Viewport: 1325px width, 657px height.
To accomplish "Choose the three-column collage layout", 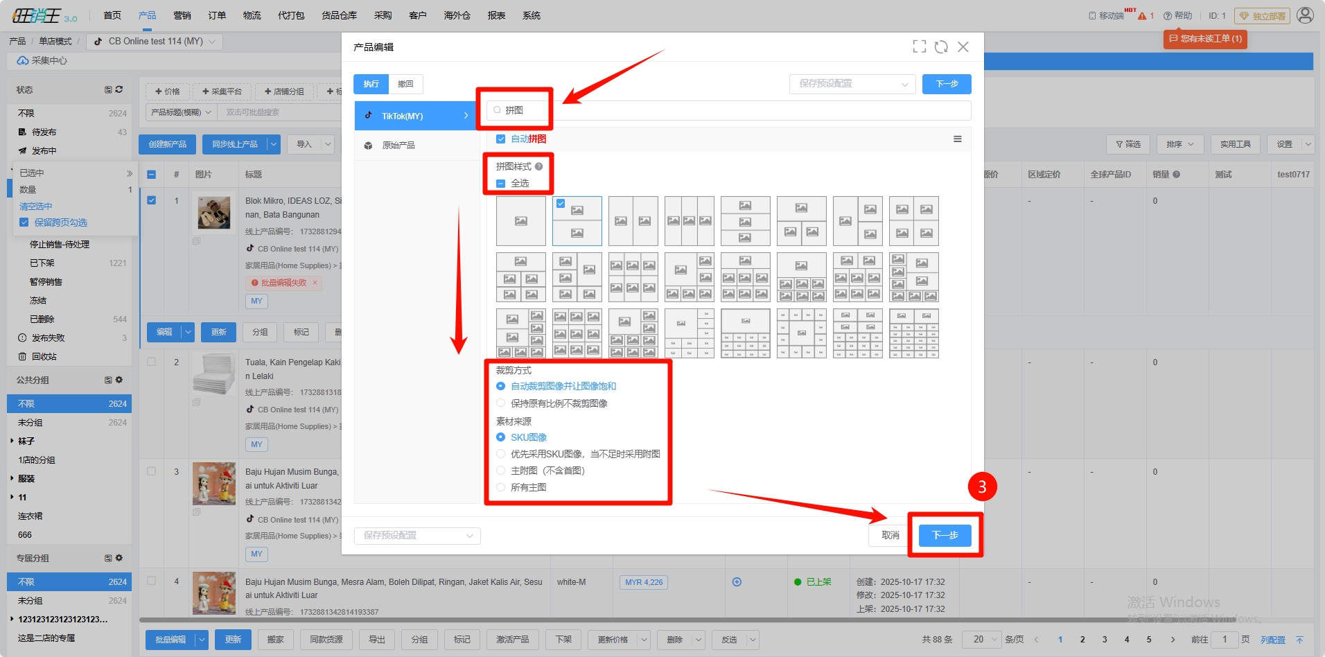I will click(689, 221).
